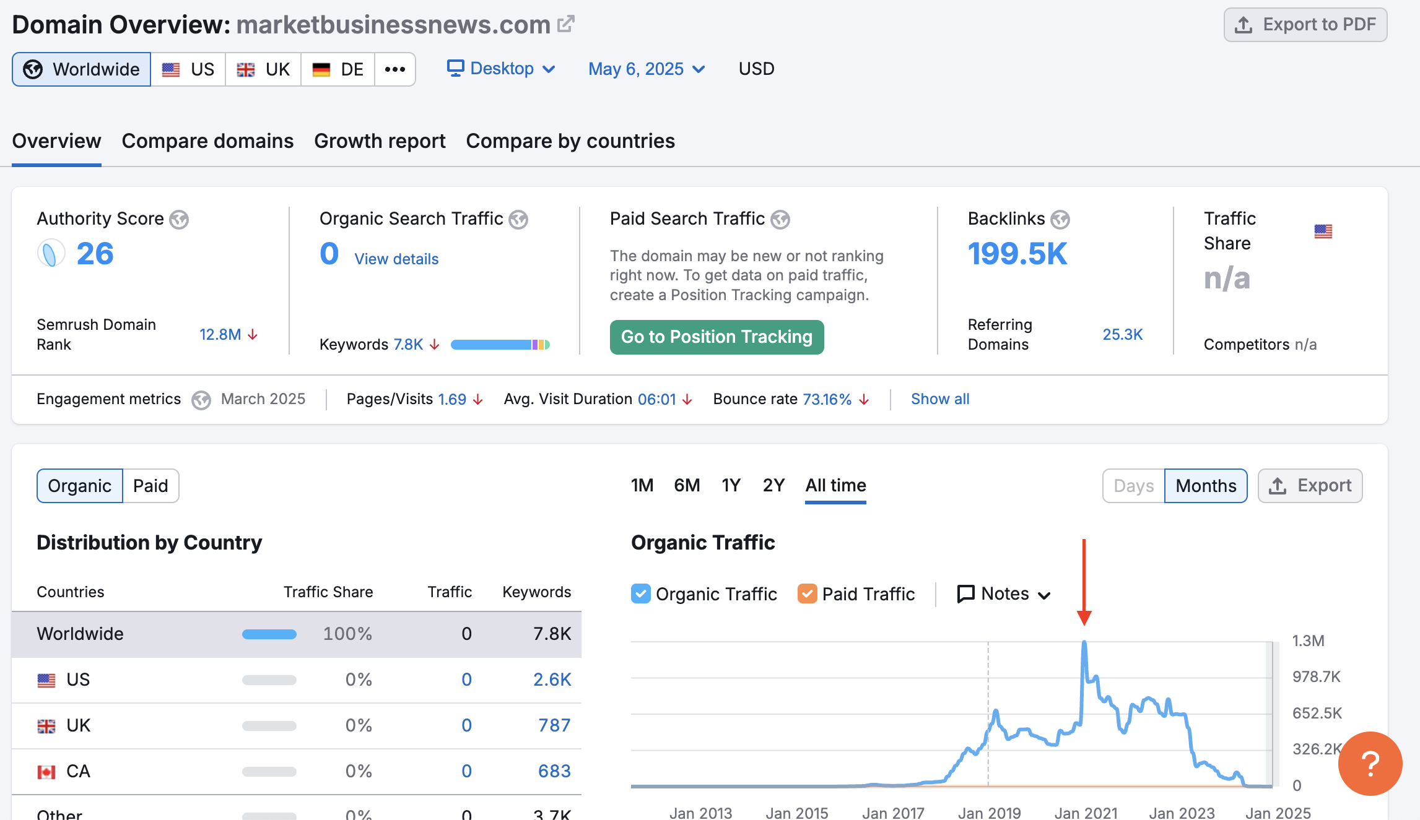Screen dimensions: 1420x820
Task: Select the 6M time range
Action: pos(687,485)
